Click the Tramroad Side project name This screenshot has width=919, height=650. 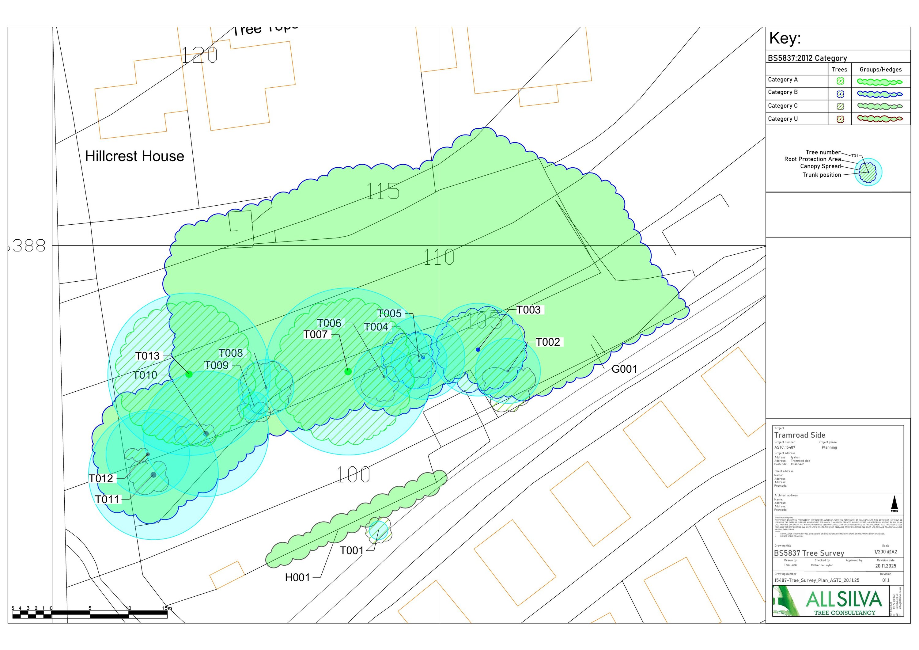(799, 435)
